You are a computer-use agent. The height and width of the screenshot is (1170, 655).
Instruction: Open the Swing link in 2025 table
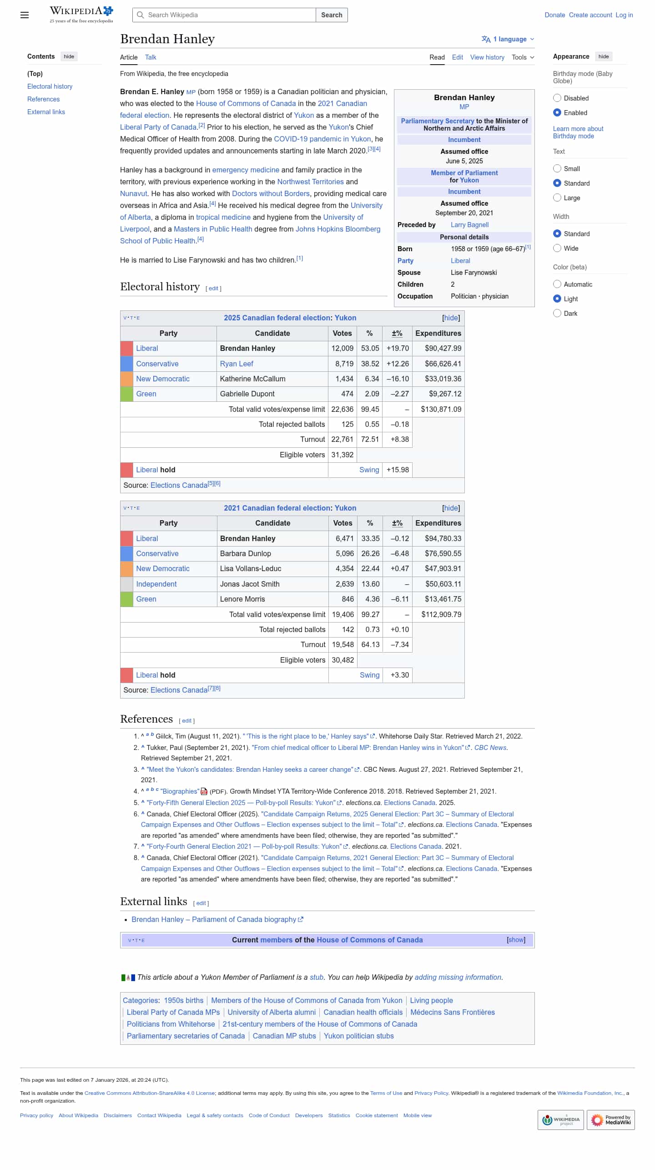pos(369,470)
